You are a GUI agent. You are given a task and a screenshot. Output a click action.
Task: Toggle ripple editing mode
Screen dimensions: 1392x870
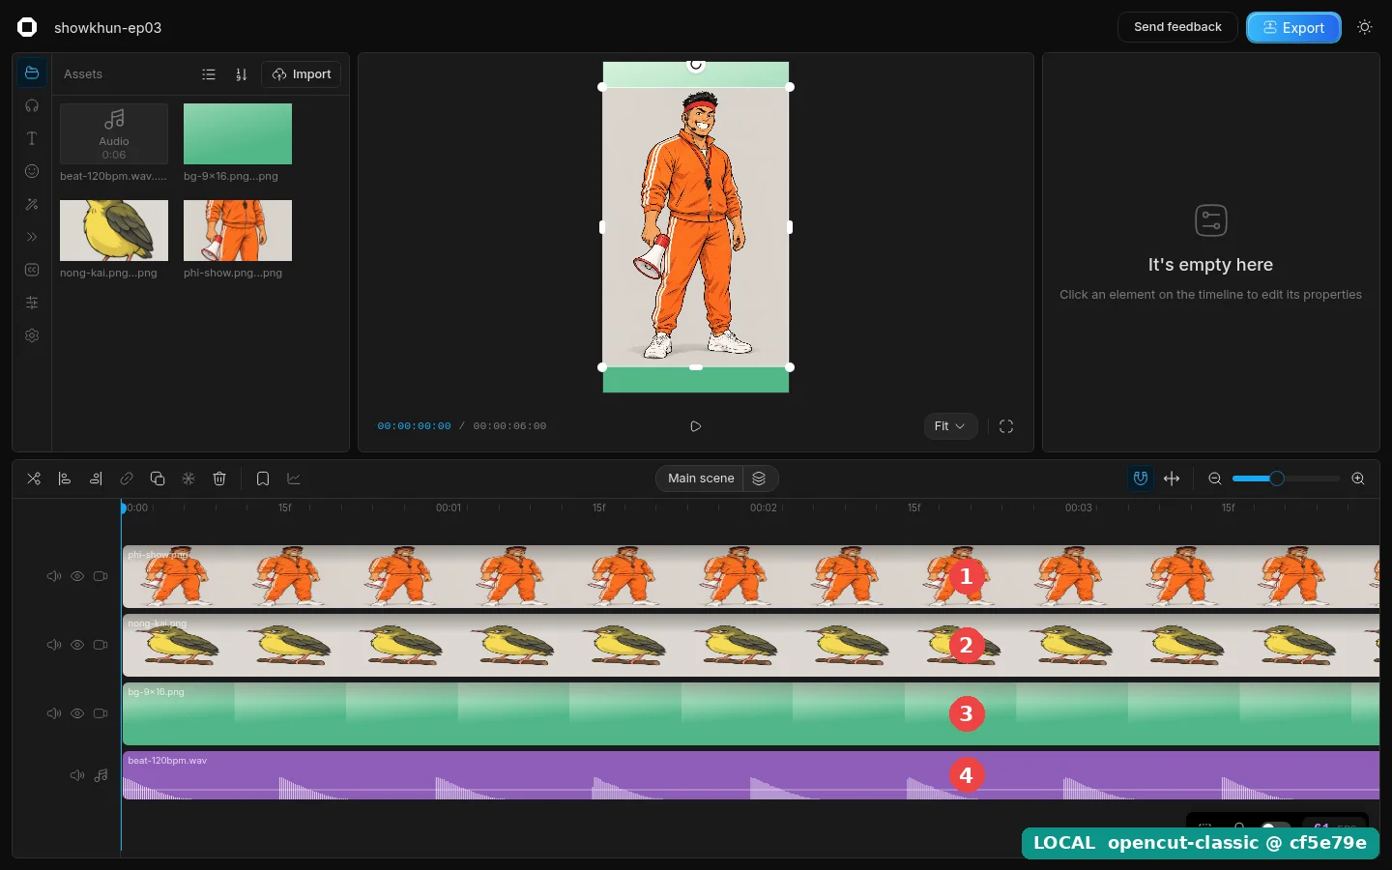click(x=1172, y=478)
